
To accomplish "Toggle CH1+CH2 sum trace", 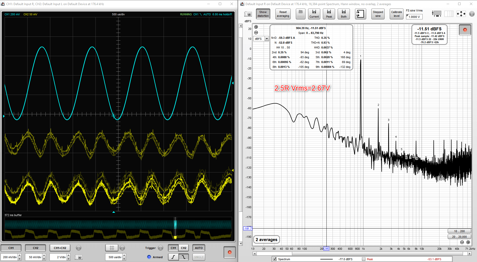I will pyautogui.click(x=60, y=248).
